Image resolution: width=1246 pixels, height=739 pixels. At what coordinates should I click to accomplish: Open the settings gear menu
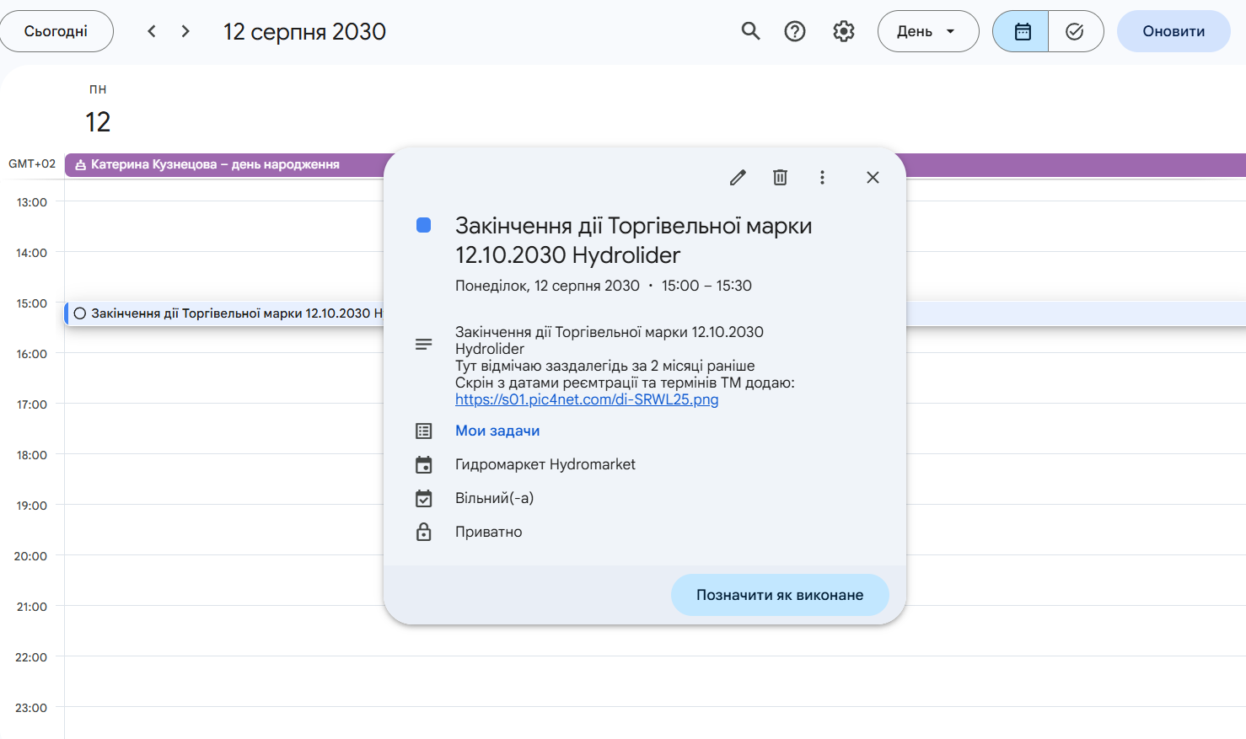click(x=844, y=31)
